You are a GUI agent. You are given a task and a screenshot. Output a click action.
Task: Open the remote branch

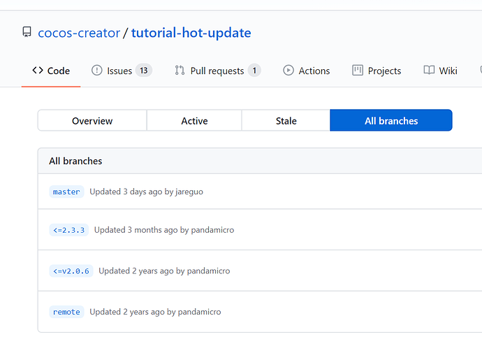coord(67,312)
